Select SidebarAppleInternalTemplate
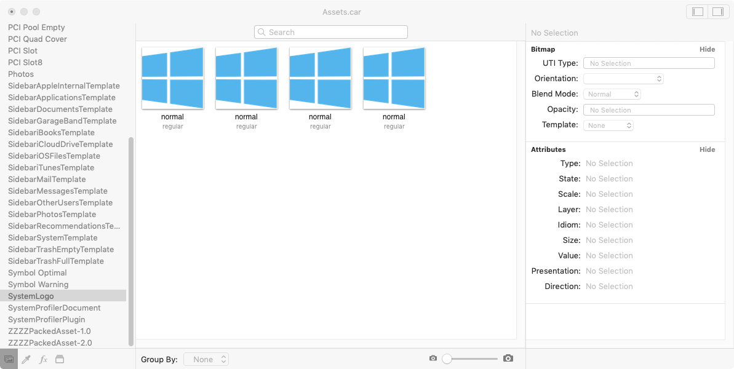 point(63,85)
